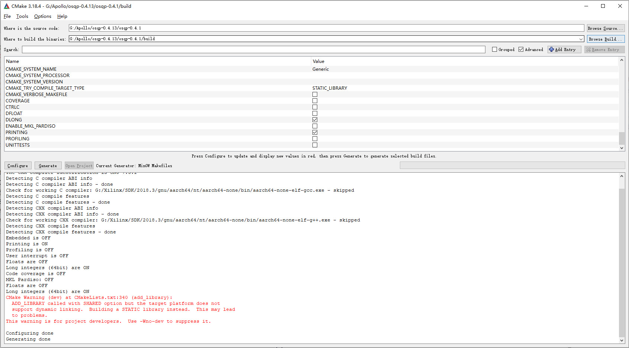This screenshot has height=348, width=629.
Task: Click the red 'CMake Warning (dev)' log line
Action: (x=89, y=297)
